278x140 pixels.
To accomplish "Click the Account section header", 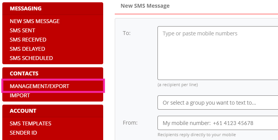I will [x=23, y=111].
